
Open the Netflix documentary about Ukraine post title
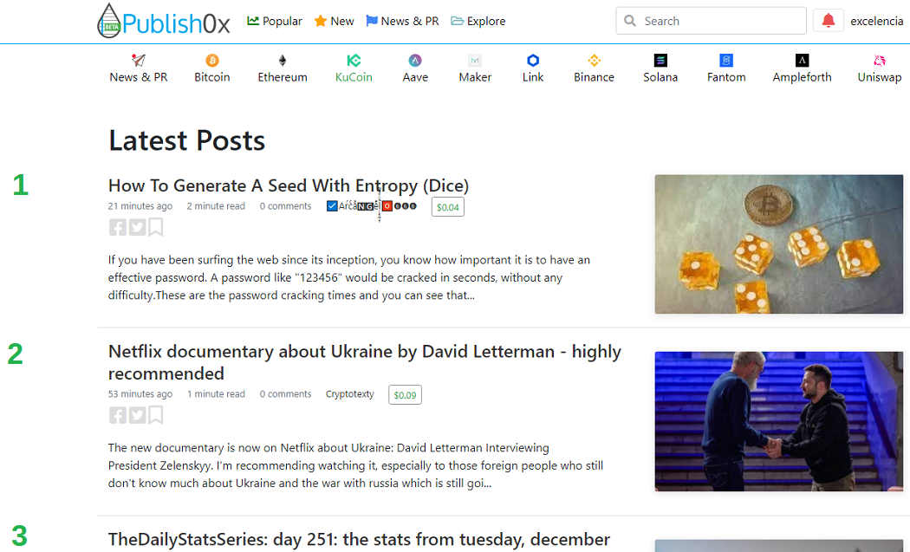tap(365, 362)
